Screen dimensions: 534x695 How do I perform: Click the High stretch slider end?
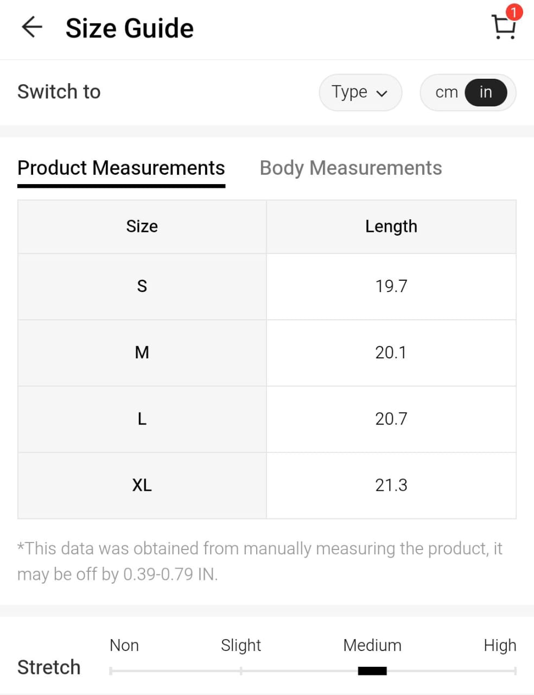coord(514,671)
